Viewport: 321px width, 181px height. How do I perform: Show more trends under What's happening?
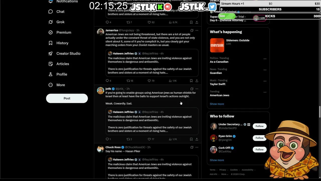(217, 104)
